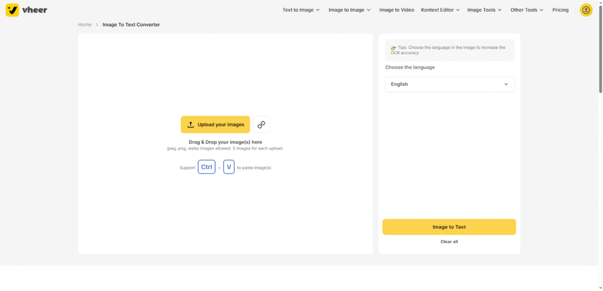Screen dimensions: 603x291
Task: Expand the Other Tools menu
Action: pos(527,10)
